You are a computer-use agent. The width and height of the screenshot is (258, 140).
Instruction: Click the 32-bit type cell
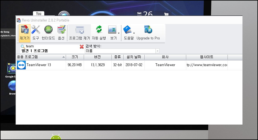pos(117,65)
